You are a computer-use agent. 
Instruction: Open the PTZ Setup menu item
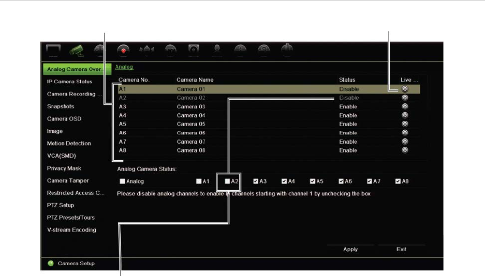pos(61,205)
